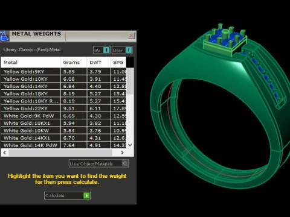Click the SPG column header
290x217 pixels.
[118, 62]
